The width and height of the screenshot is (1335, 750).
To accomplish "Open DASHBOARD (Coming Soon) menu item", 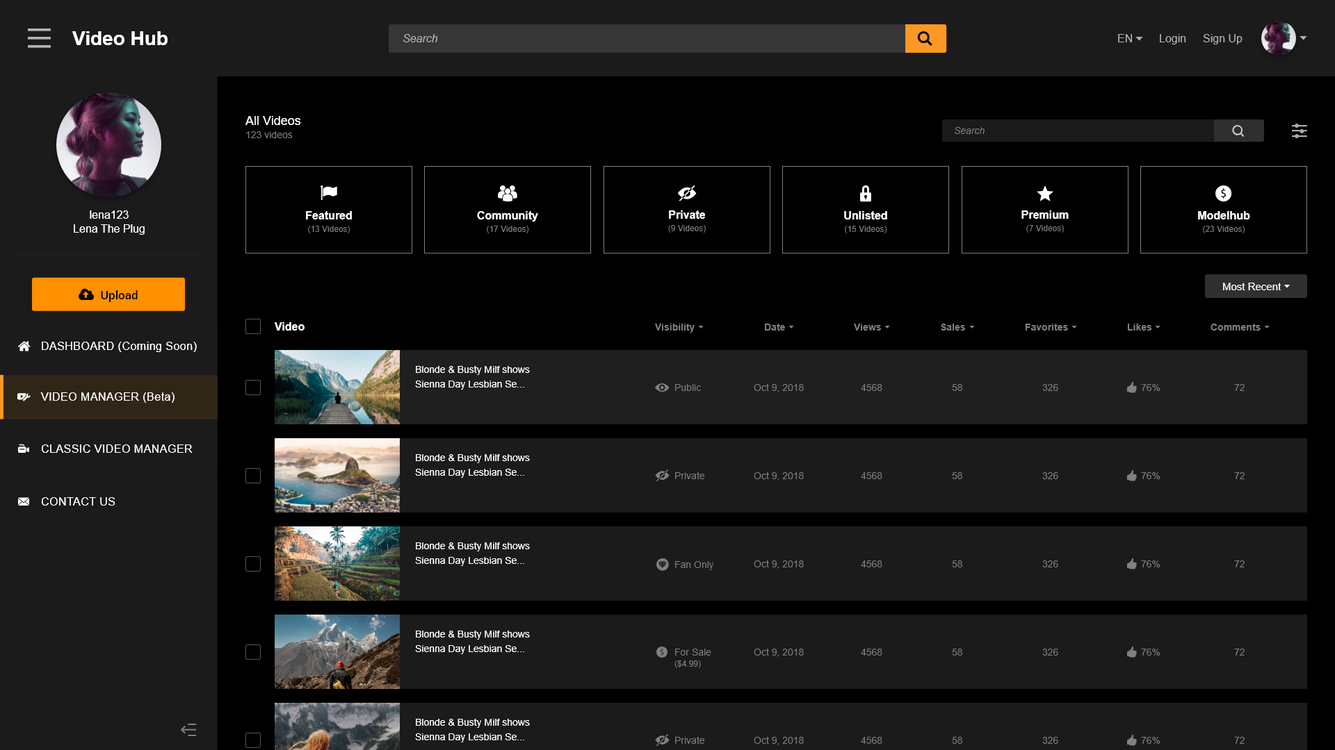I will pyautogui.click(x=108, y=346).
